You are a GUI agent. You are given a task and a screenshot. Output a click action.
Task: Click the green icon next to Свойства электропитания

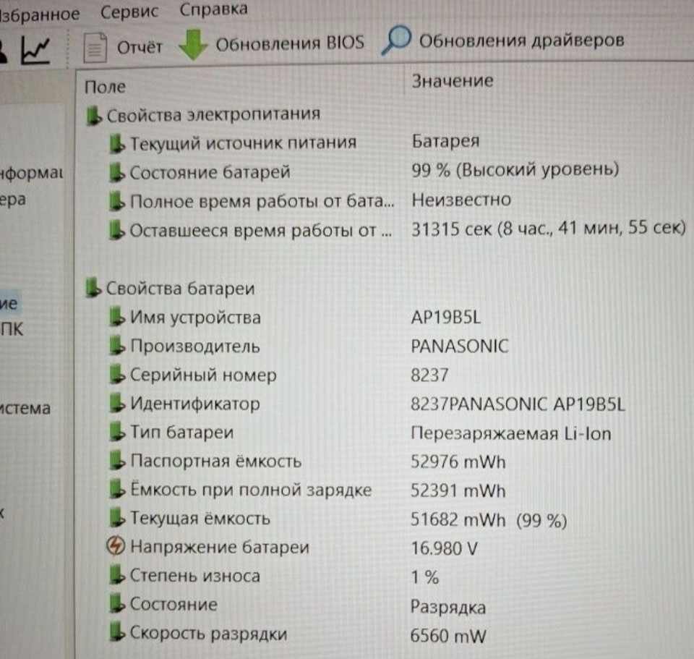coord(93,114)
